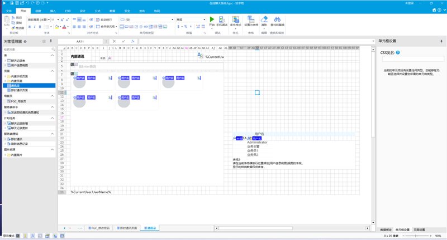Image resolution: width=447 pixels, height=240 pixels.
Task: Click the Paste clipboard icon
Action: (x=7, y=20)
